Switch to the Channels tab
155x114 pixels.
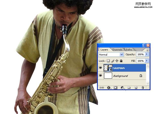point(117,49)
